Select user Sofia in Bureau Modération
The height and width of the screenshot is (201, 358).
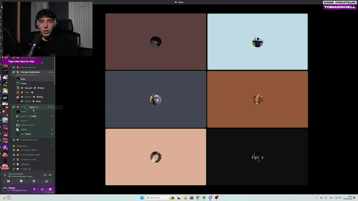pyautogui.click(x=34, y=79)
